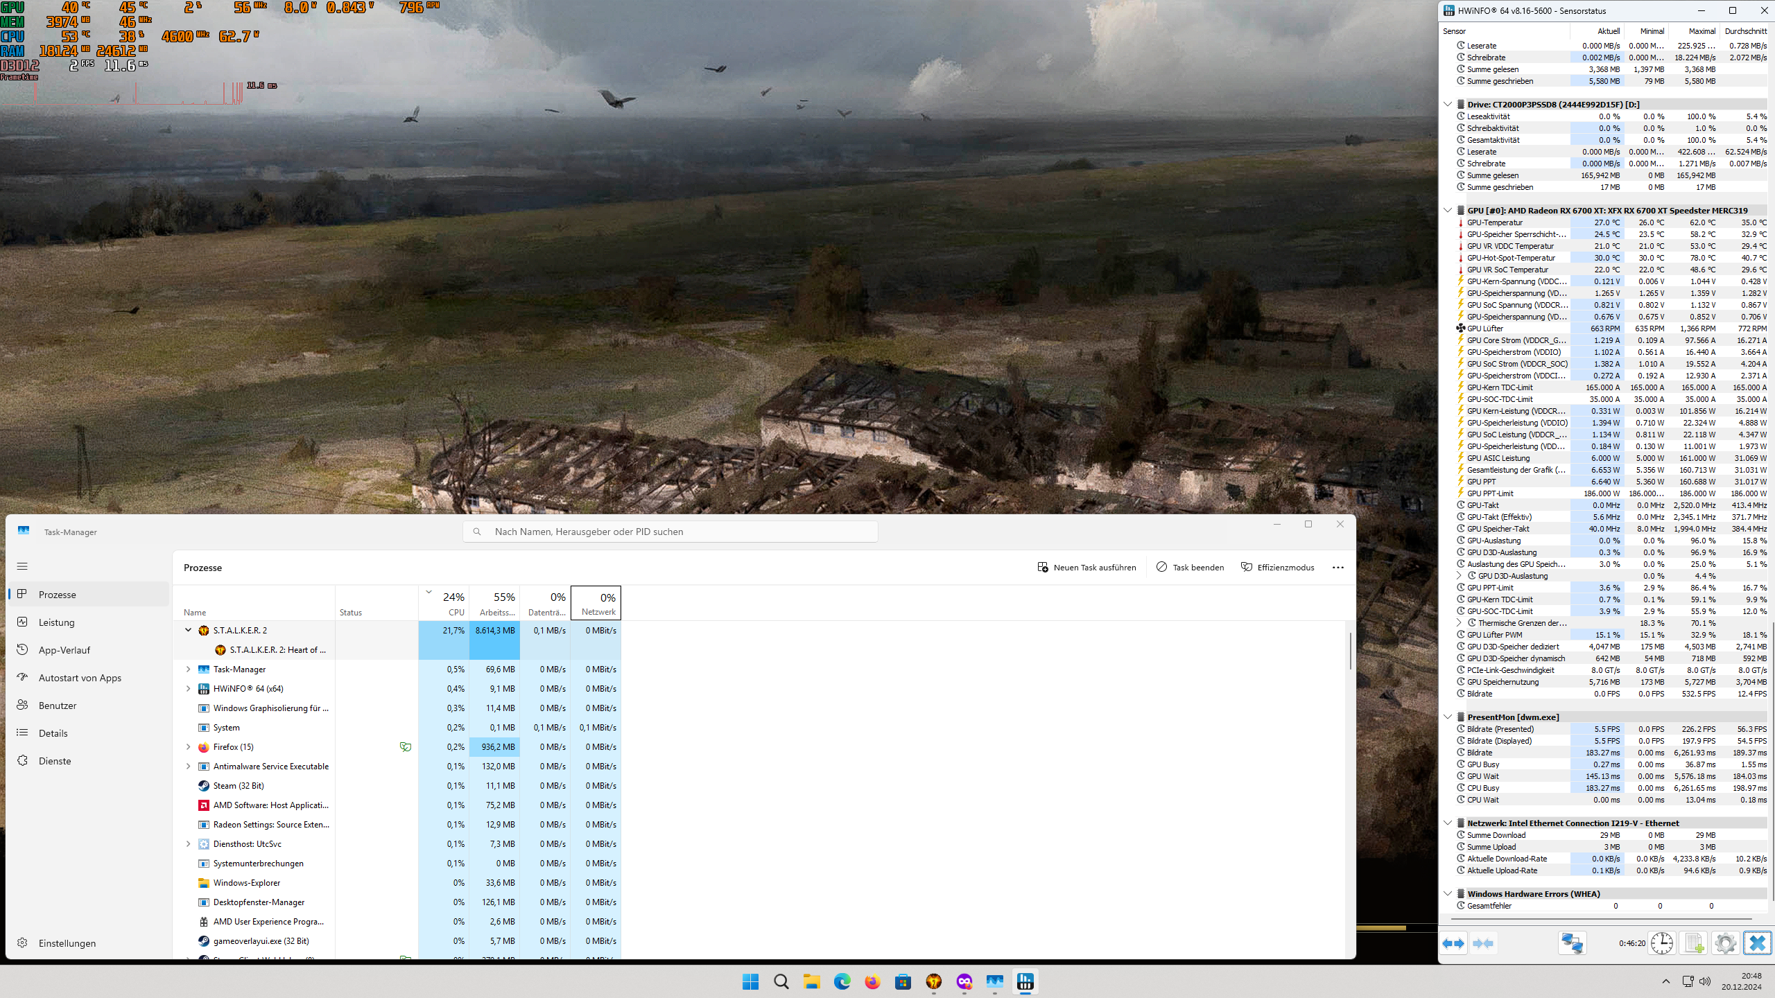Launch Firefox from the taskbar
The width and height of the screenshot is (1775, 998).
click(x=872, y=982)
